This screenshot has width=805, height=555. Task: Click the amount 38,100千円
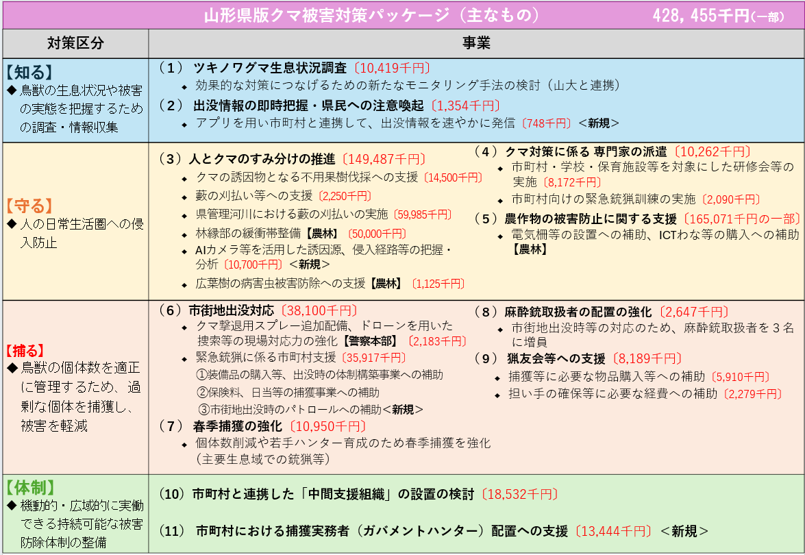coord(319,310)
